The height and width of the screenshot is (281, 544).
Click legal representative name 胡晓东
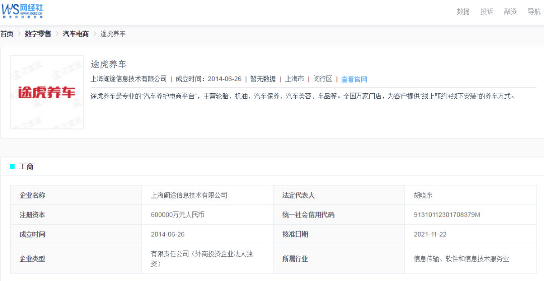[423, 195]
